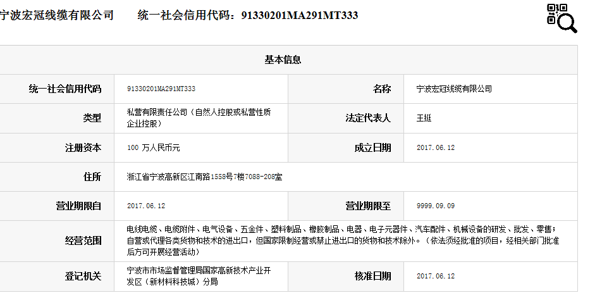Select the table credit code value 91330201MA291MT333
The width and height of the screenshot is (614, 293).
coord(161,89)
